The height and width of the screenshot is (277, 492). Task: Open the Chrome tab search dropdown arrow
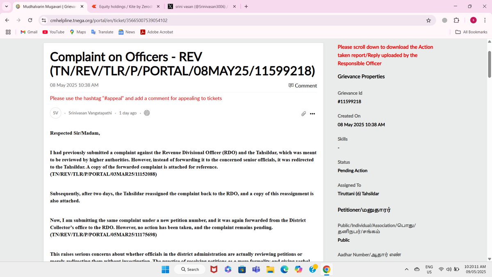click(x=6, y=6)
